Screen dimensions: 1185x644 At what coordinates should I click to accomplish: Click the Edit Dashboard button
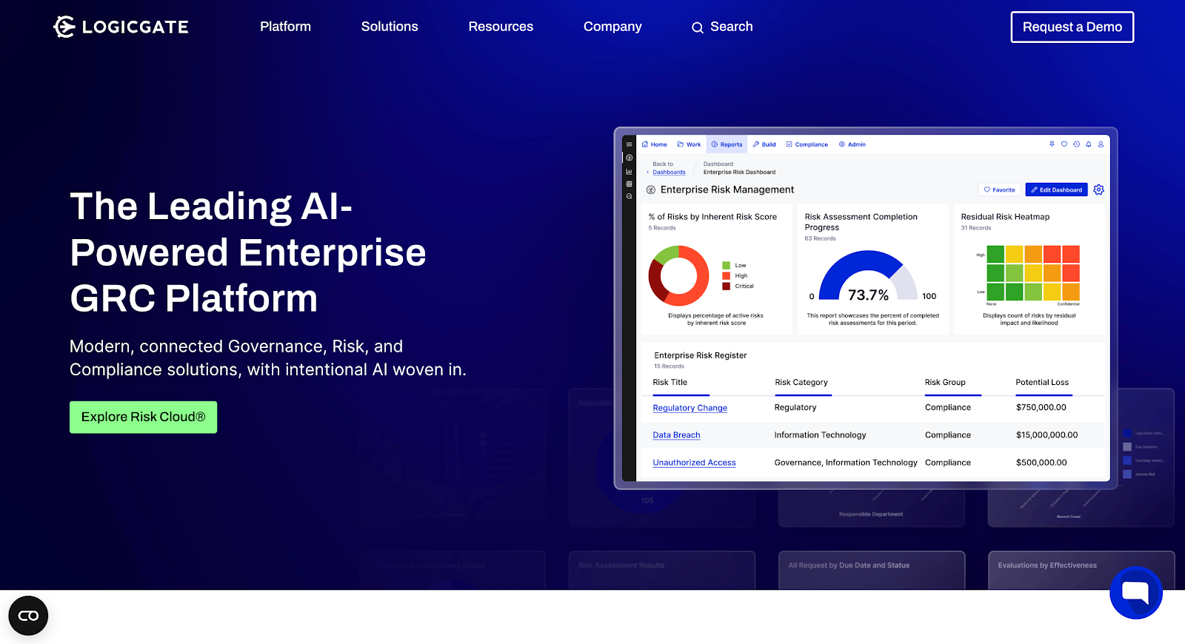(1056, 189)
